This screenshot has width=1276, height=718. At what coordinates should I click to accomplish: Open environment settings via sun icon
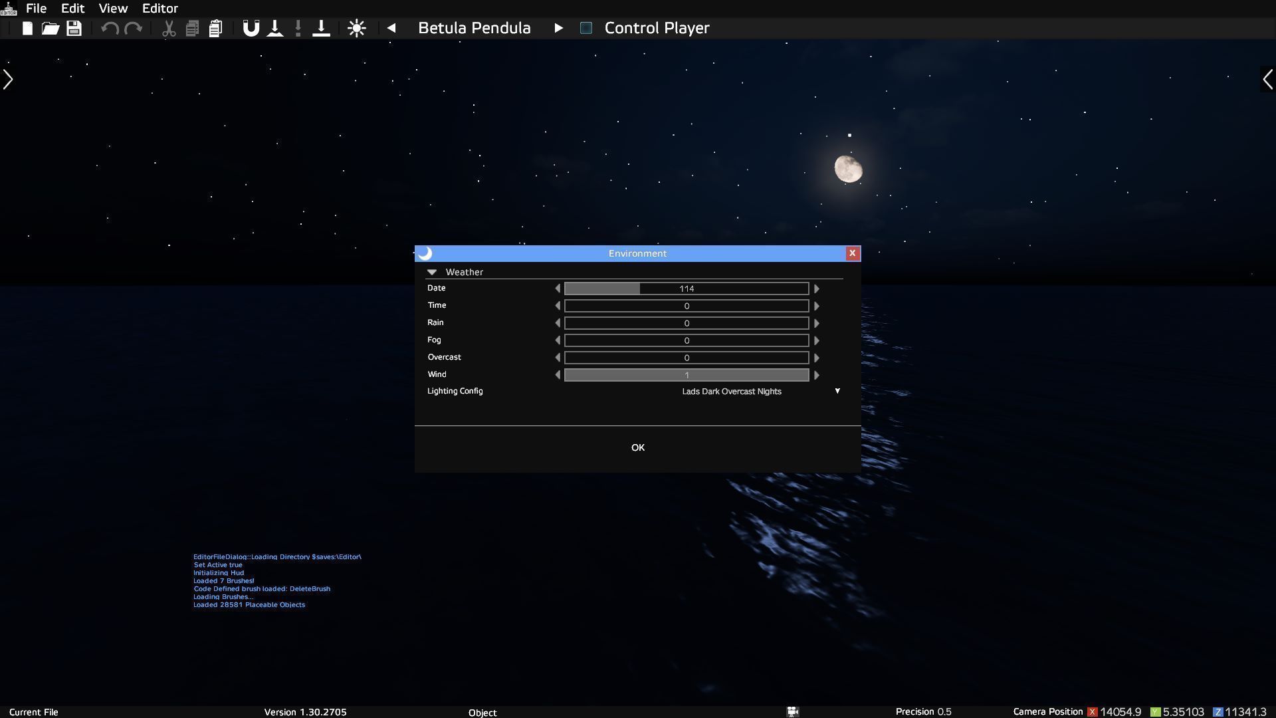[357, 29]
